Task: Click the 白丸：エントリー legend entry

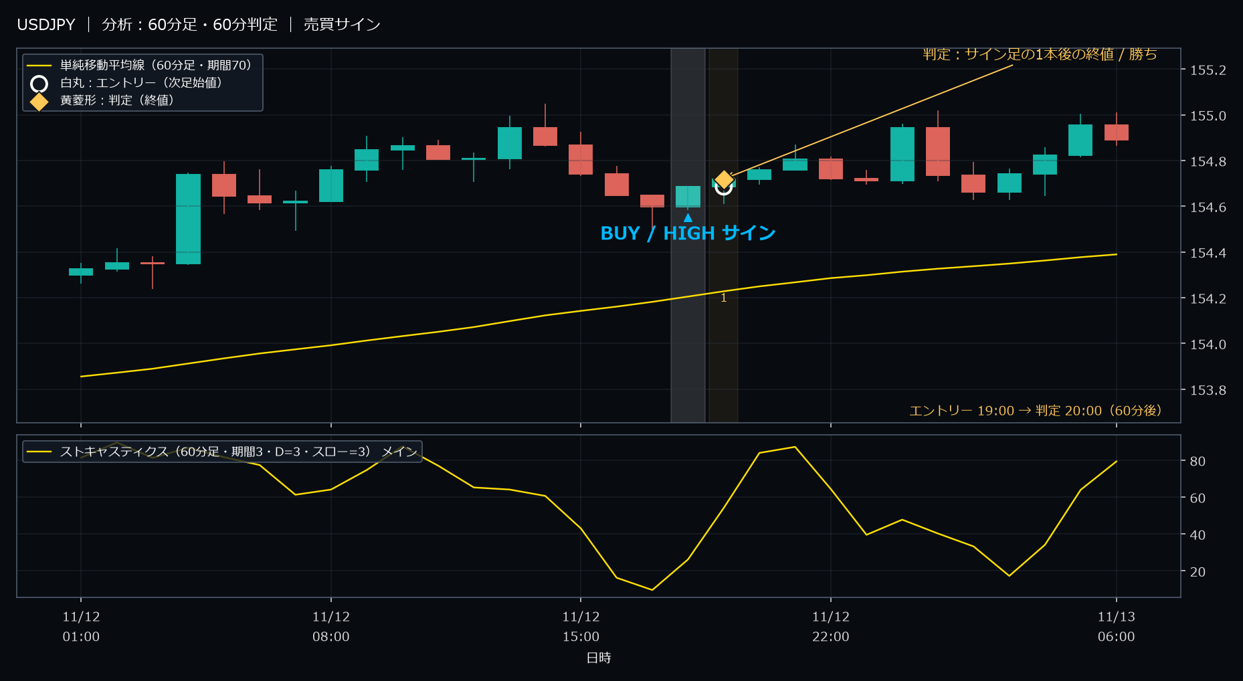Action: tap(141, 83)
